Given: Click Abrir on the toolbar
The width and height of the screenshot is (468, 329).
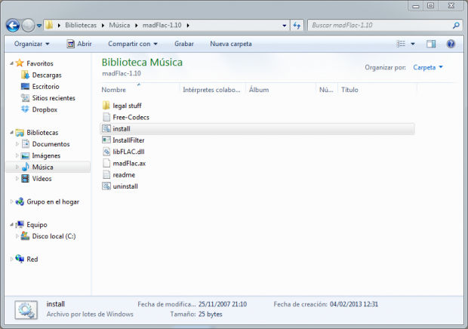Looking at the screenshot, I should pyautogui.click(x=79, y=44).
